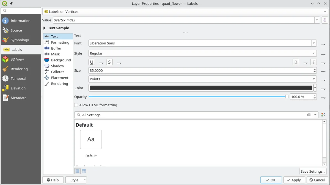The height and width of the screenshot is (185, 330).
Task: Toggle strikethrough text style button
Action: (109, 62)
